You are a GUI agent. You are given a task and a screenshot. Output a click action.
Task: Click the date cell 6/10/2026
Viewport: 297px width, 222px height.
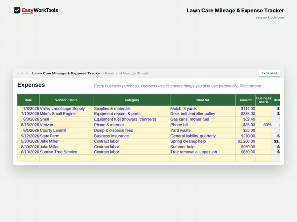(x=28, y=152)
